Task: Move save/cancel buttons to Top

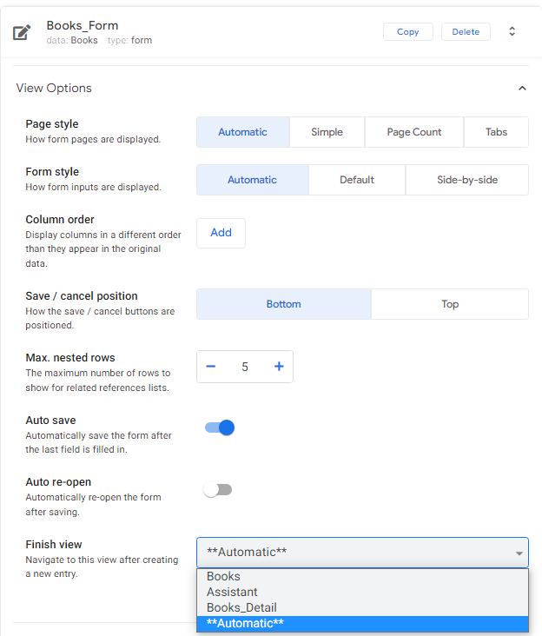Action: pyautogui.click(x=449, y=304)
